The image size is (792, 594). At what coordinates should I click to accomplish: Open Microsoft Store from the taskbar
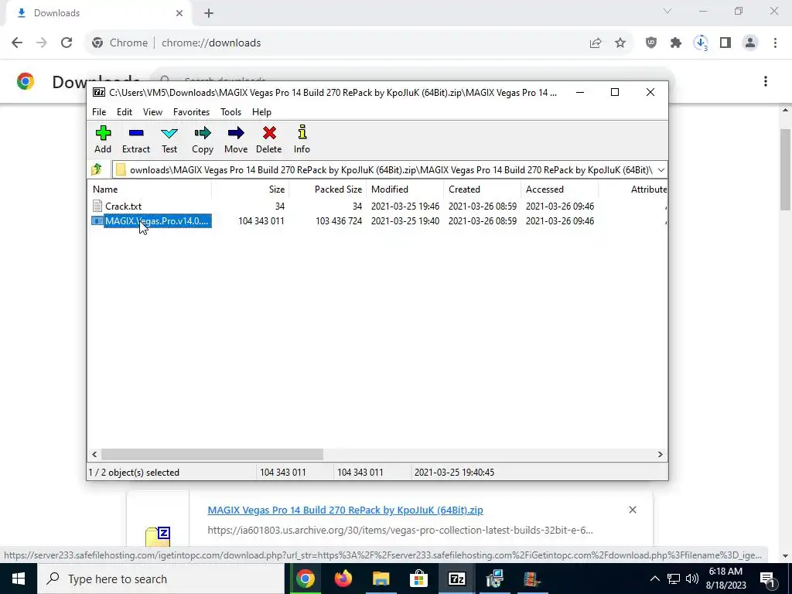418,579
